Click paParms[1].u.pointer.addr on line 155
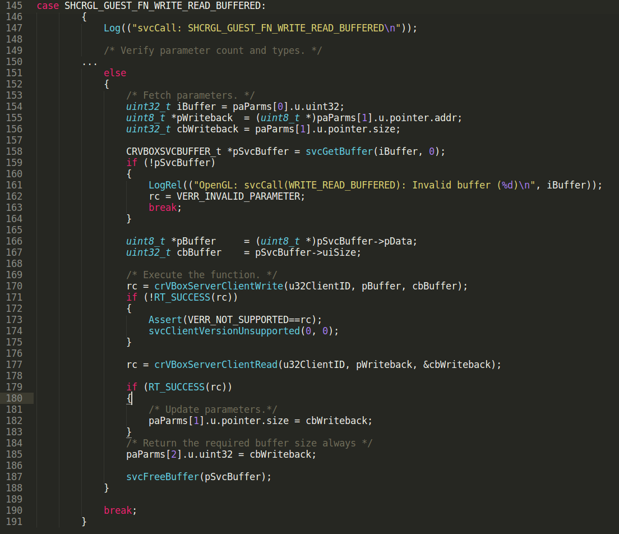Screen dimensions: 619x534 point(386,118)
